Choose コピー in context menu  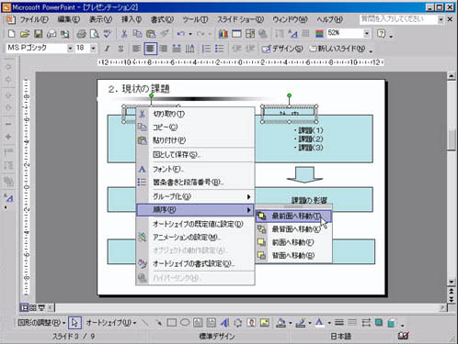click(195, 127)
